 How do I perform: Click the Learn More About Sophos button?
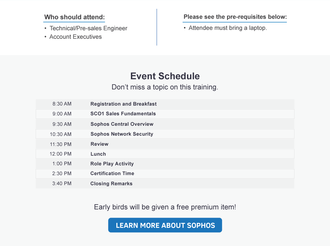point(165,225)
